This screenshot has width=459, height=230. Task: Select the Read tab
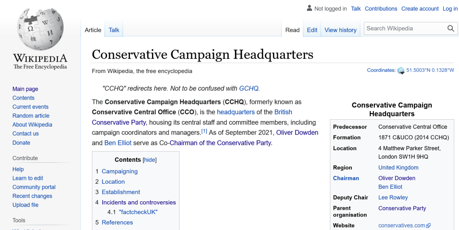point(292,30)
